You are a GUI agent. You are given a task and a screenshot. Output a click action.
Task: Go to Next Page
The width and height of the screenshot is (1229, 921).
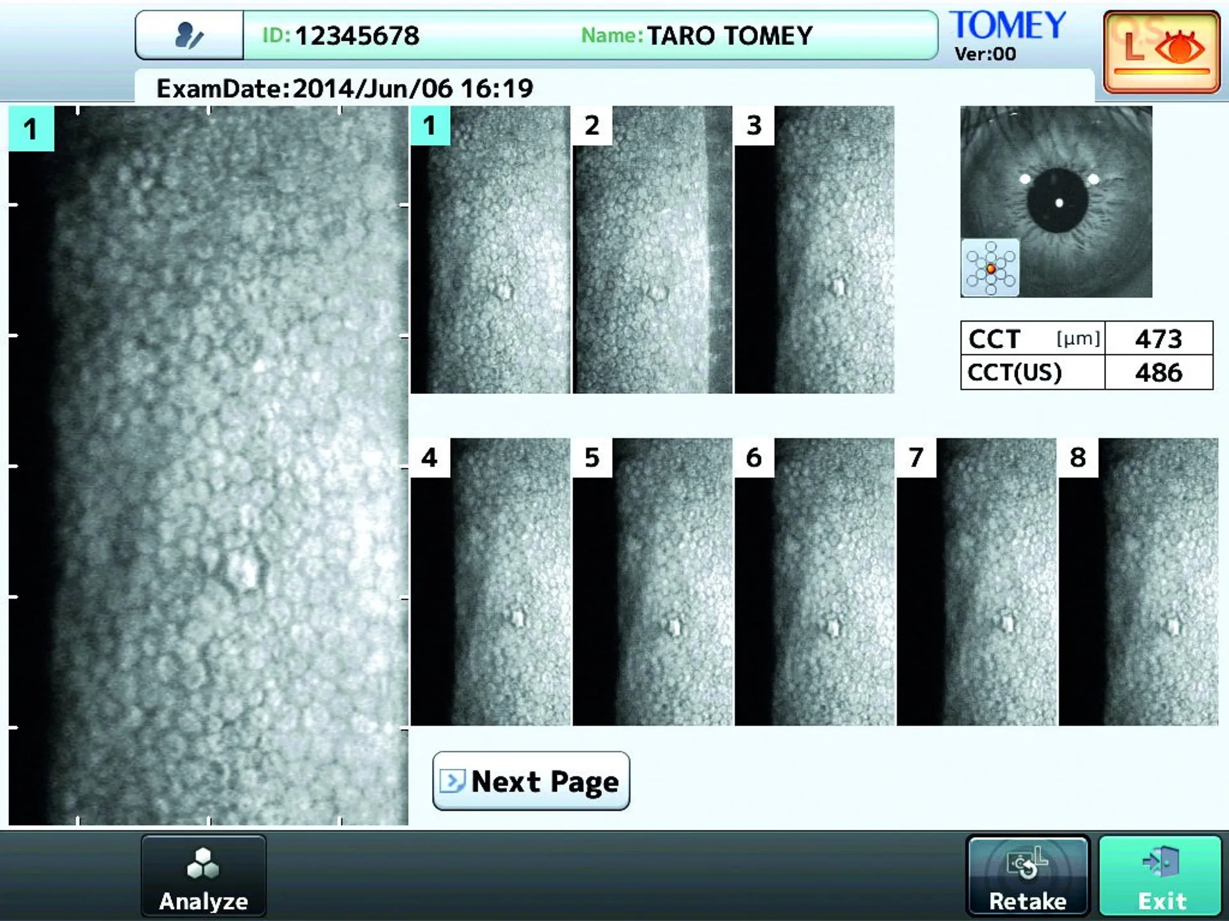click(531, 781)
